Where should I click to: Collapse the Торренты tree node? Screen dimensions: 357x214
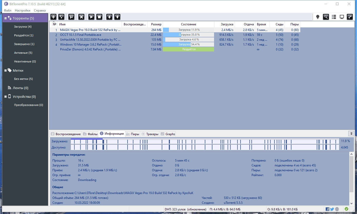[x=5, y=18]
